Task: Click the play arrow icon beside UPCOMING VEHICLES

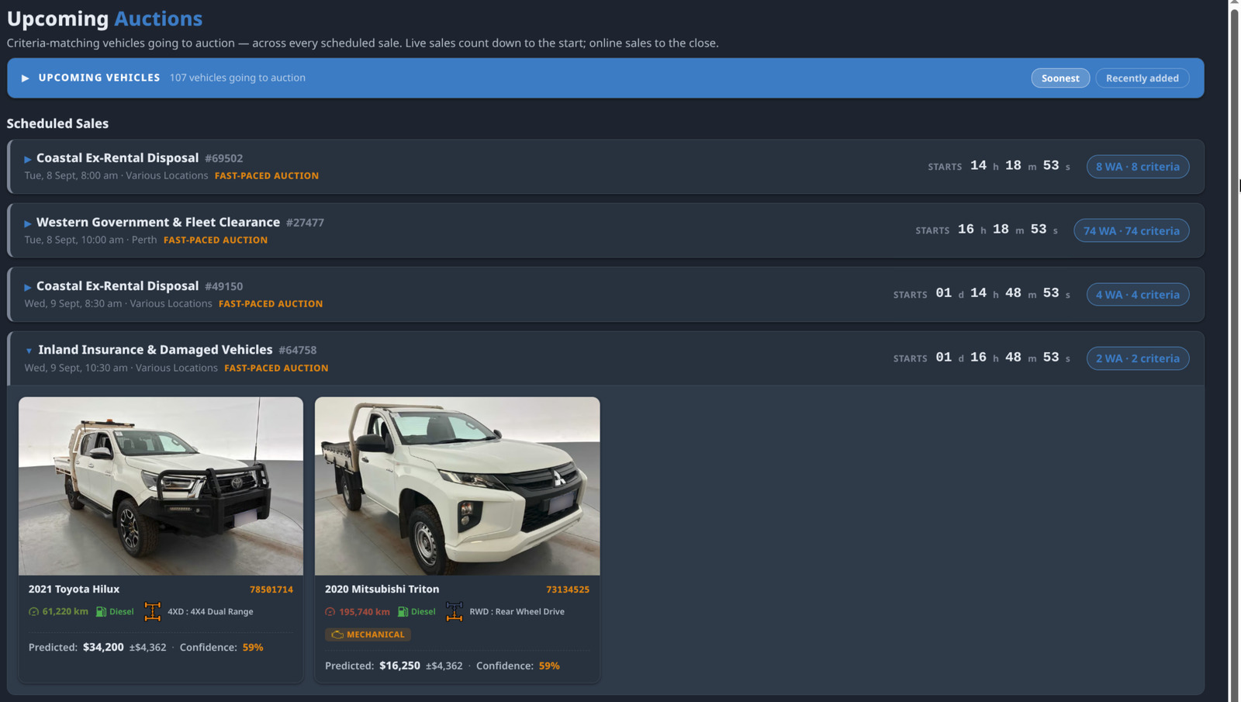Action: [x=26, y=78]
